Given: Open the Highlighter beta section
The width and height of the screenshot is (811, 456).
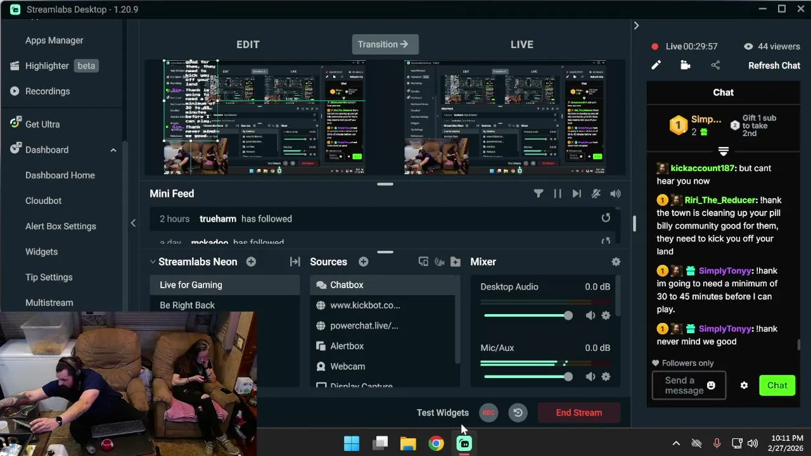Looking at the screenshot, I should click(61, 66).
